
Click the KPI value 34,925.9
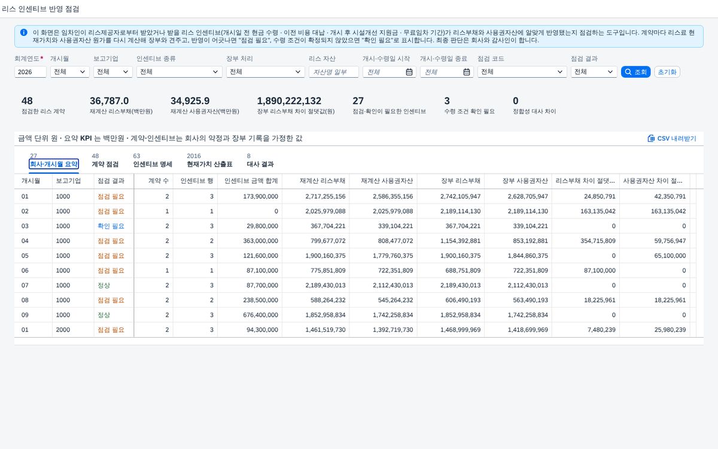point(190,101)
